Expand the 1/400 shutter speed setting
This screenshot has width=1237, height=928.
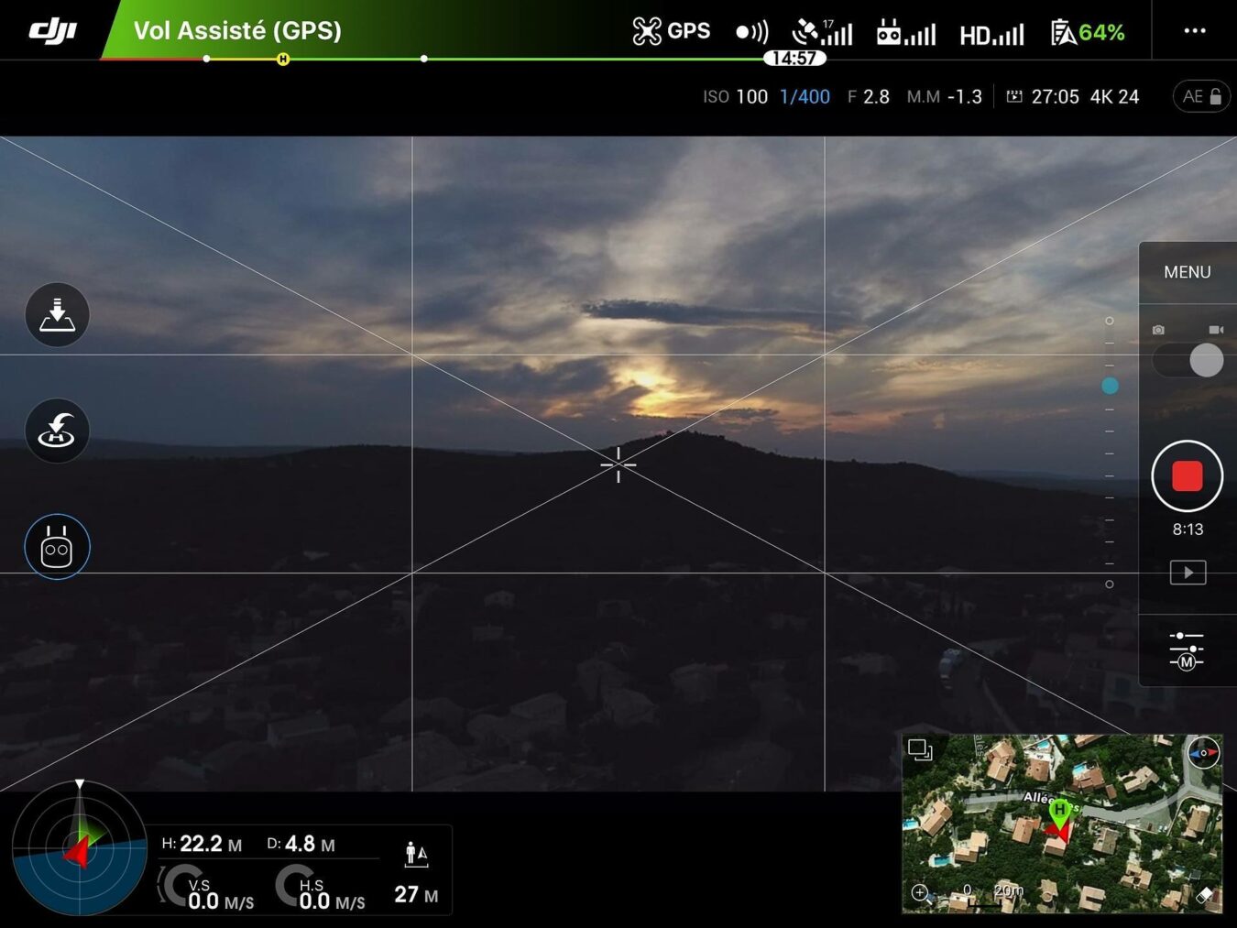tap(805, 96)
